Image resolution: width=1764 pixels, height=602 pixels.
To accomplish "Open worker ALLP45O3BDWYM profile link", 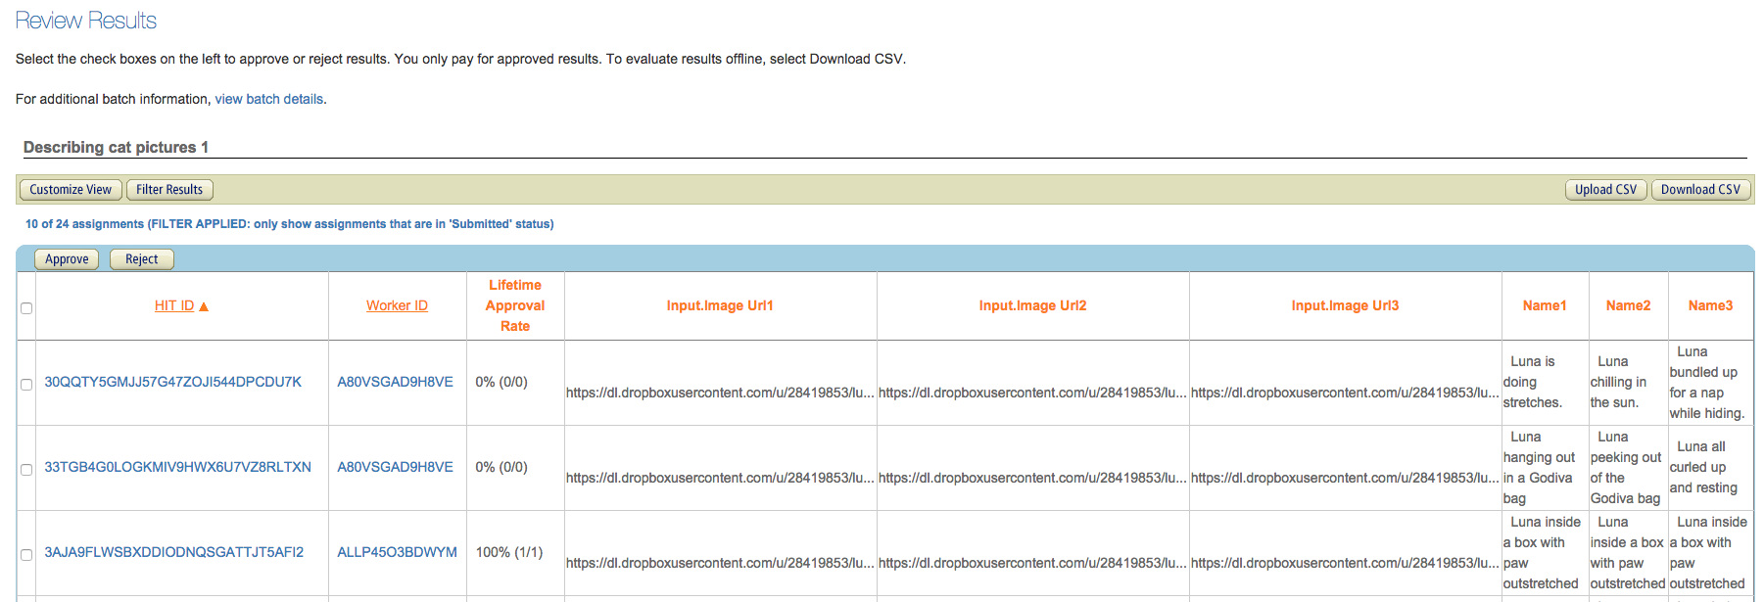I will (397, 552).
